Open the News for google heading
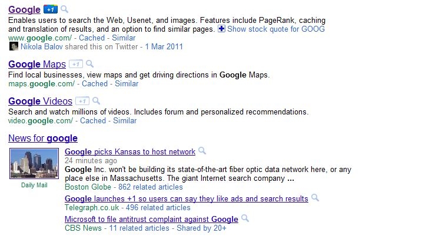Screen dimensions: 439x236 pos(43,138)
